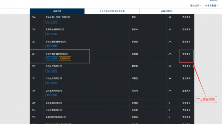Click 查看更多 for member 076
This screenshot has width=222, height=124.
[186, 17]
